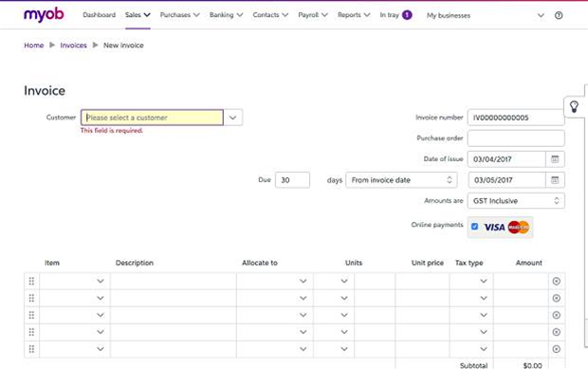Grab the fourth row drag handle

31,332
